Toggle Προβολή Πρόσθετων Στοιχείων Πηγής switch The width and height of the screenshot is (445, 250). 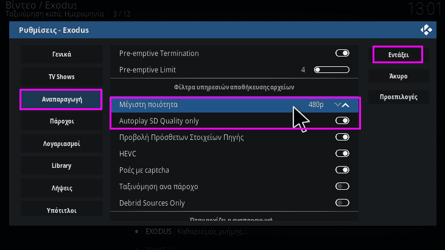(342, 137)
